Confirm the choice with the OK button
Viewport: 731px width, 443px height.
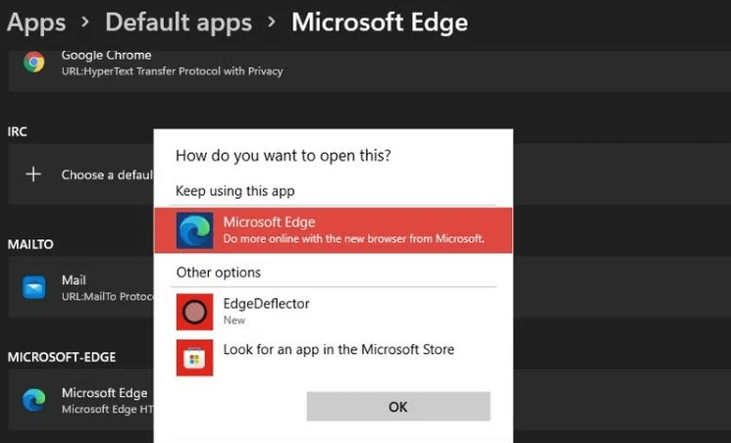(x=398, y=407)
